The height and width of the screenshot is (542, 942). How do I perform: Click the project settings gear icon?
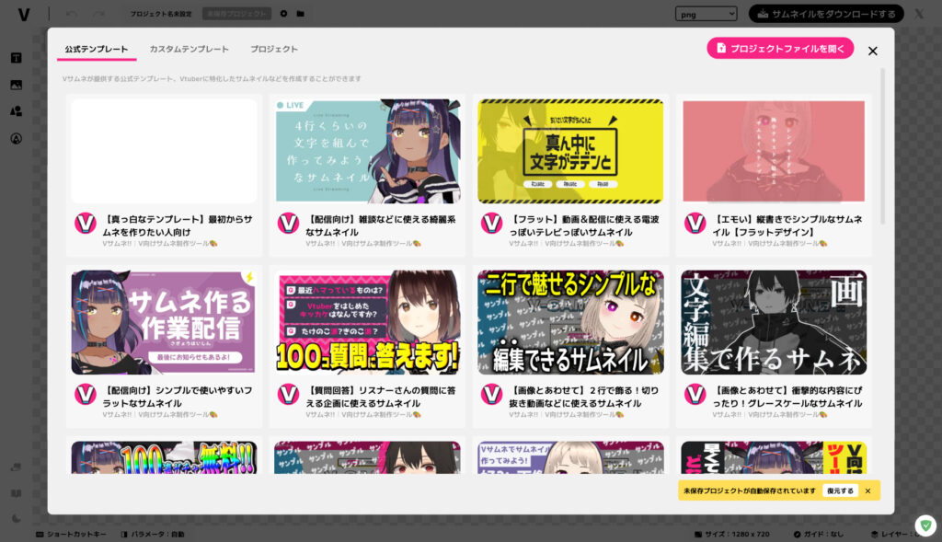pyautogui.click(x=283, y=14)
